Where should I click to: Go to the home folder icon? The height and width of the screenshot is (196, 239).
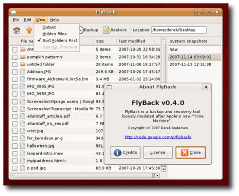click(x=17, y=30)
